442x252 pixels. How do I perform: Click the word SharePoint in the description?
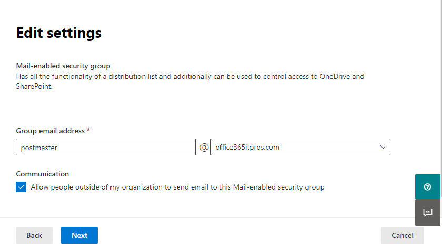point(34,86)
